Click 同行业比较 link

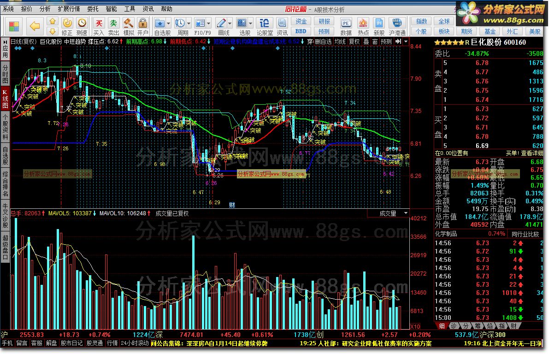[525, 234]
